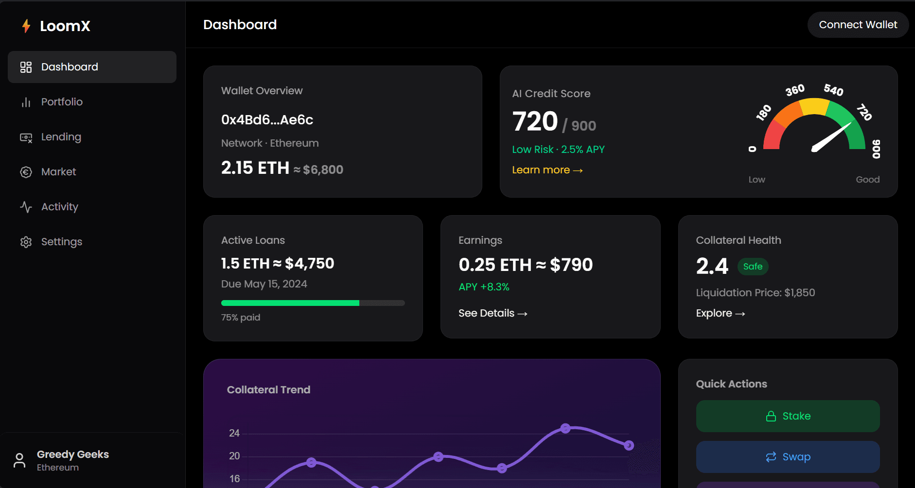Click the user avatar icon beside Greedy Geeks
915x488 pixels.
pos(19,460)
